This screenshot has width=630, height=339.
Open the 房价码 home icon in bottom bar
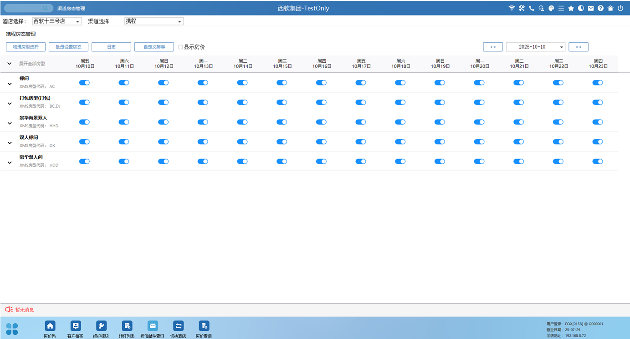click(50, 326)
